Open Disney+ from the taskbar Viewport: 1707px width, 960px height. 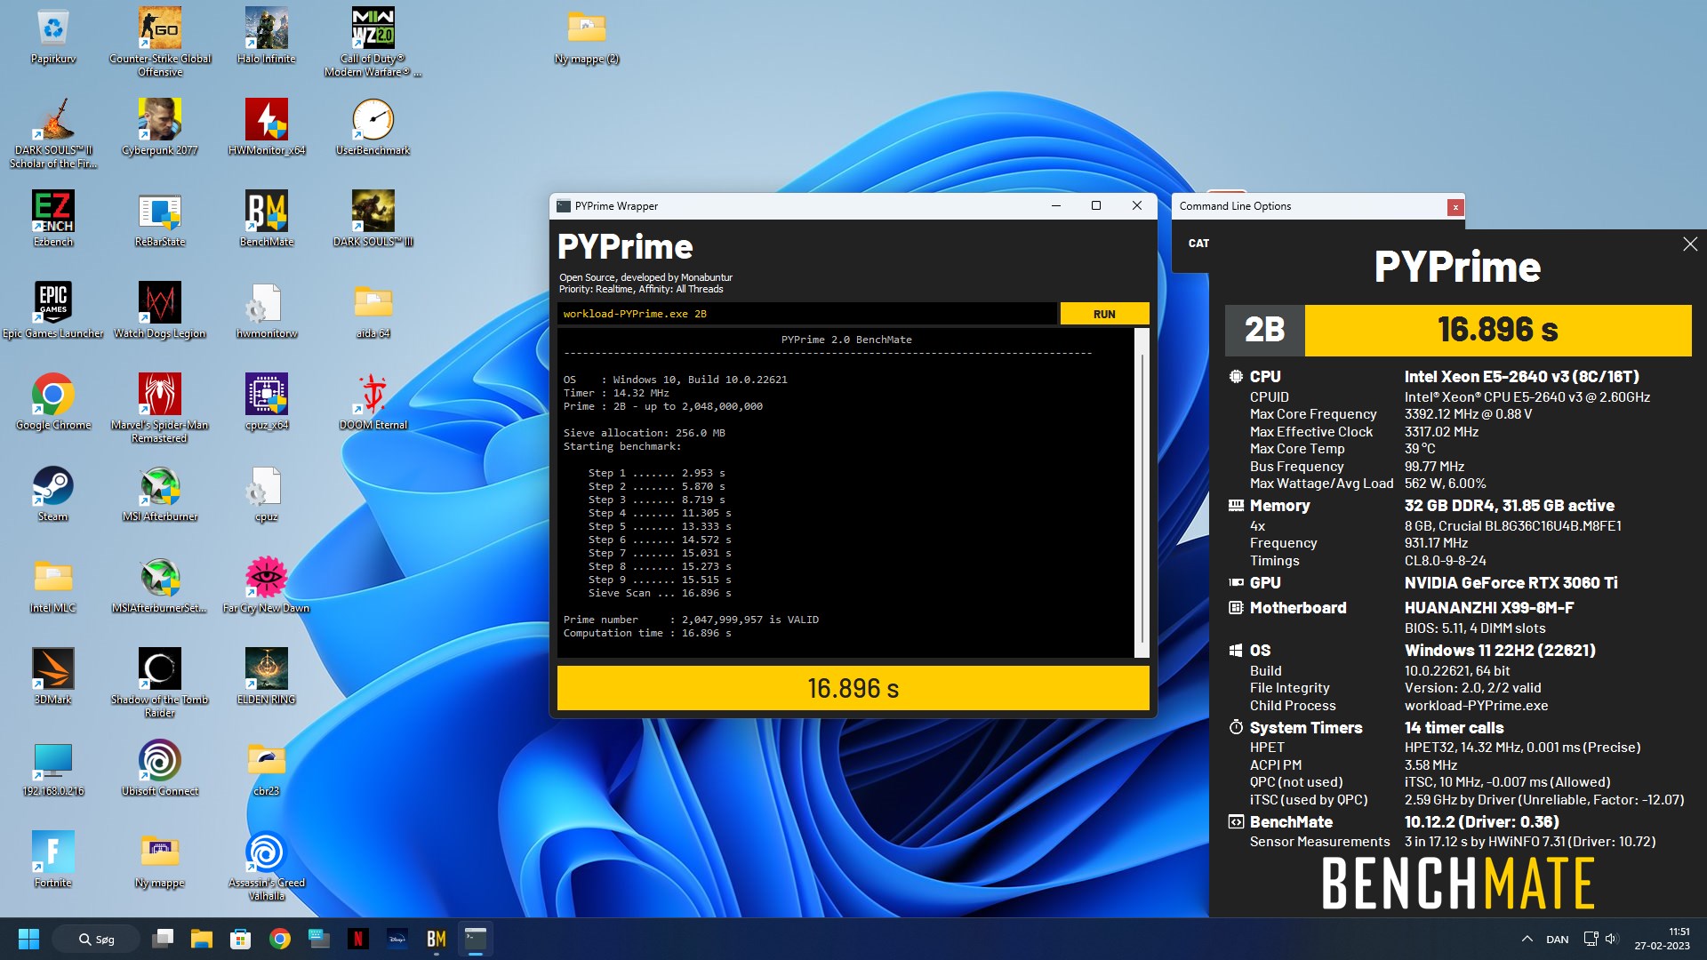point(397,939)
